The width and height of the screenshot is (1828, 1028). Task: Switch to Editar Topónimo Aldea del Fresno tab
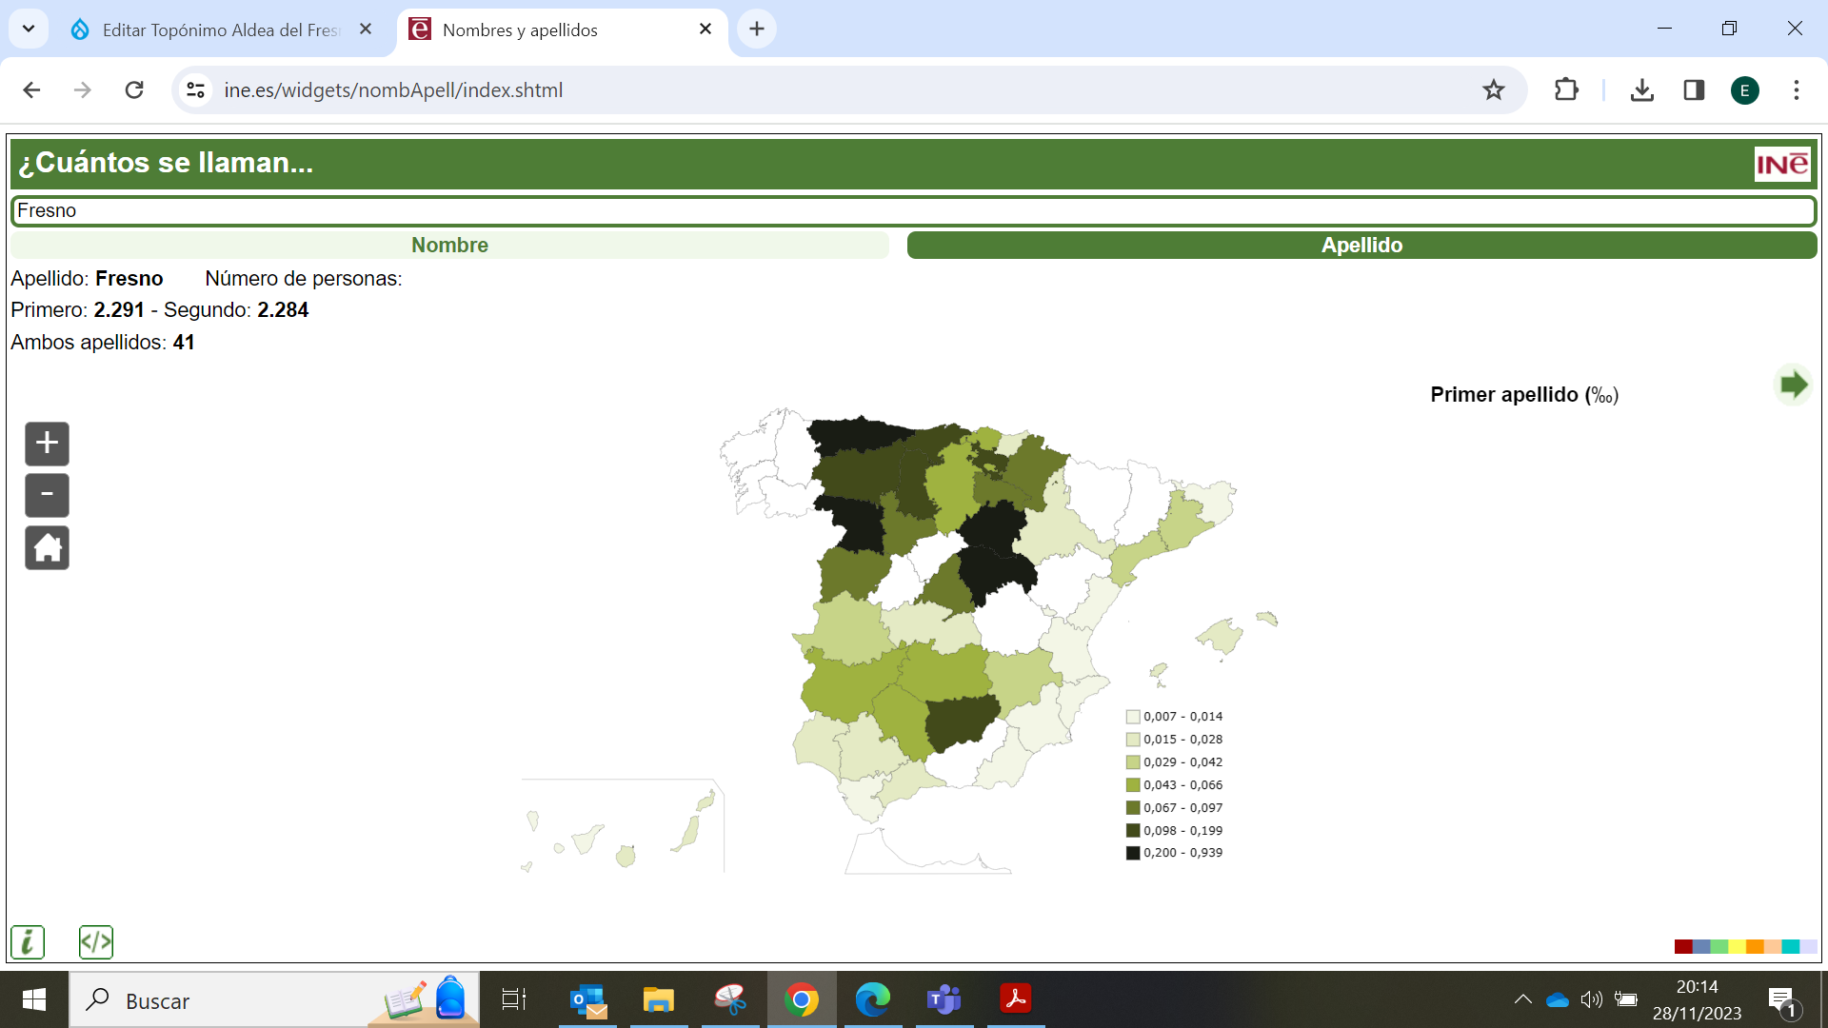[x=221, y=30]
